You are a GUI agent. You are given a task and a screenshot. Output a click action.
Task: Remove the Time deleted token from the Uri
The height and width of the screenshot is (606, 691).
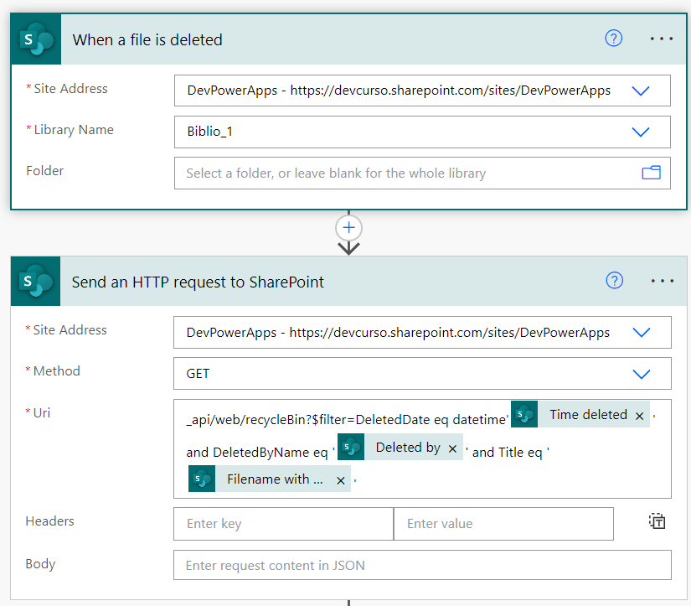639,416
